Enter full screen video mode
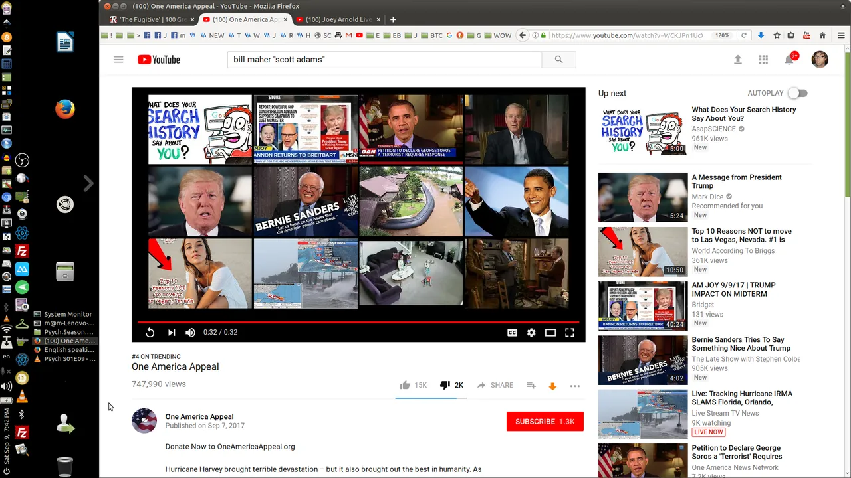This screenshot has height=478, width=851. 570,333
